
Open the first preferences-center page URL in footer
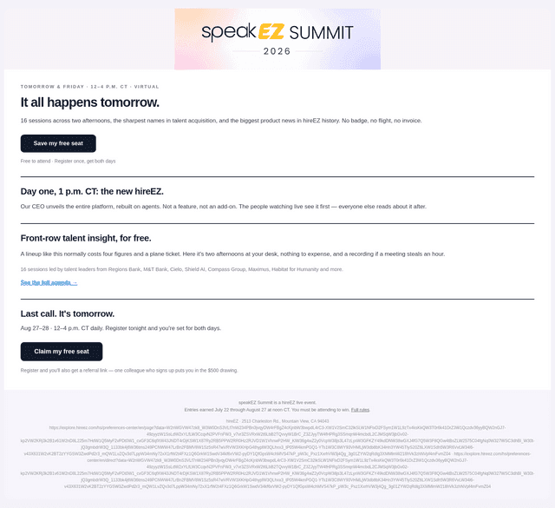pos(277,440)
